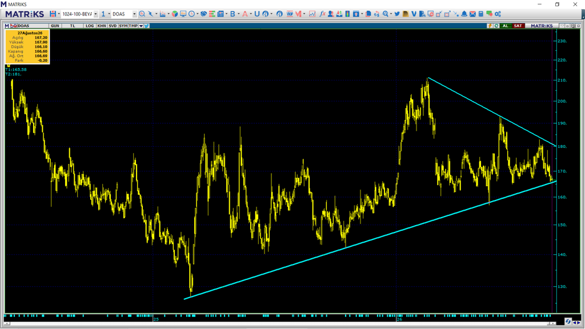
Task: Open the settings gears toolbar icon
Action: point(498,14)
